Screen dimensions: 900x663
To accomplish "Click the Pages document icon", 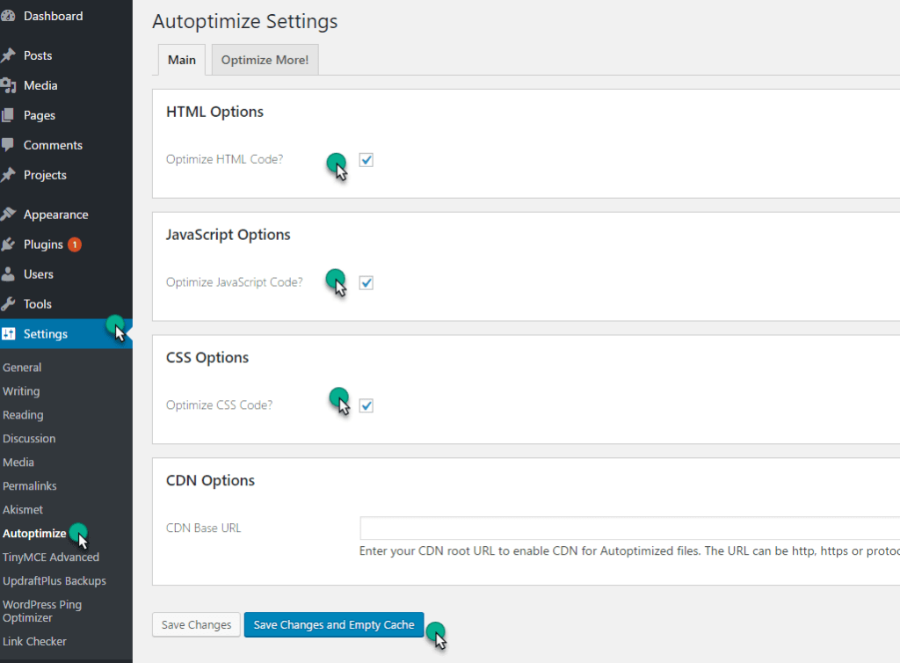I will (7, 115).
